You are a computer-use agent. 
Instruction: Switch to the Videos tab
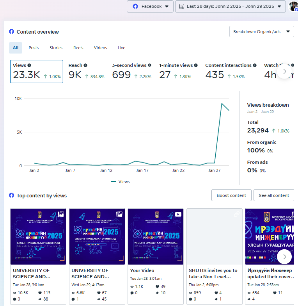pos(101,48)
